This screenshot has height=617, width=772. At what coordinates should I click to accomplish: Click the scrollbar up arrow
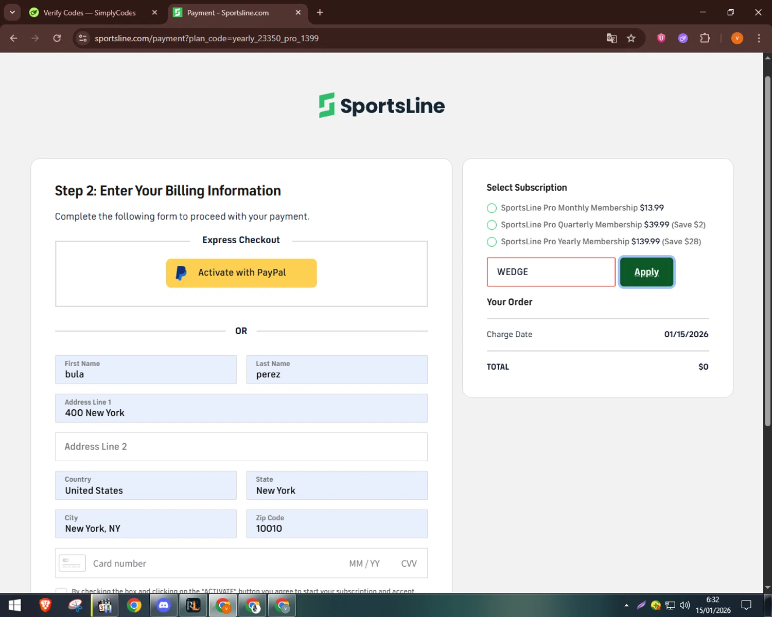[x=767, y=58]
